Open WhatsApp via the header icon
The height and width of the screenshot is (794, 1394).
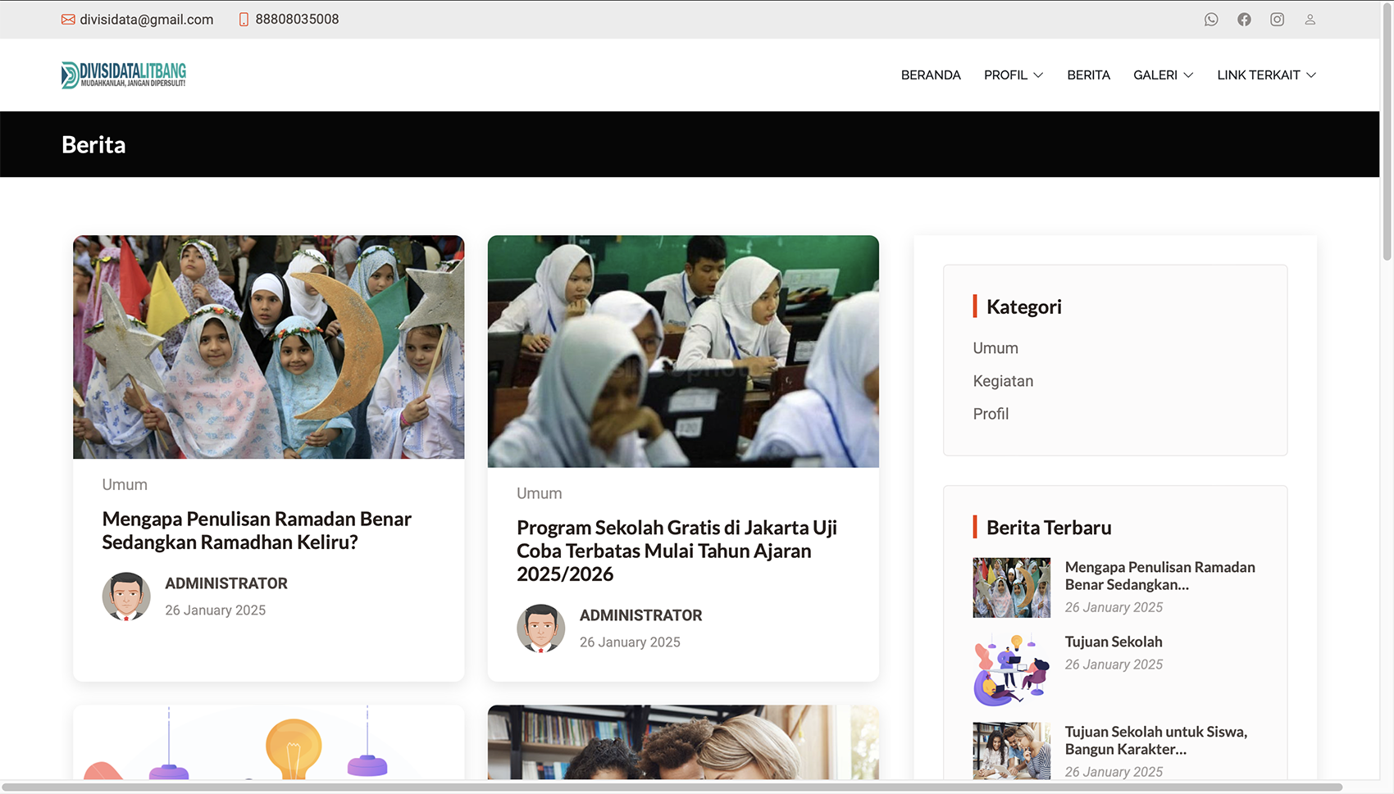pos(1211,19)
